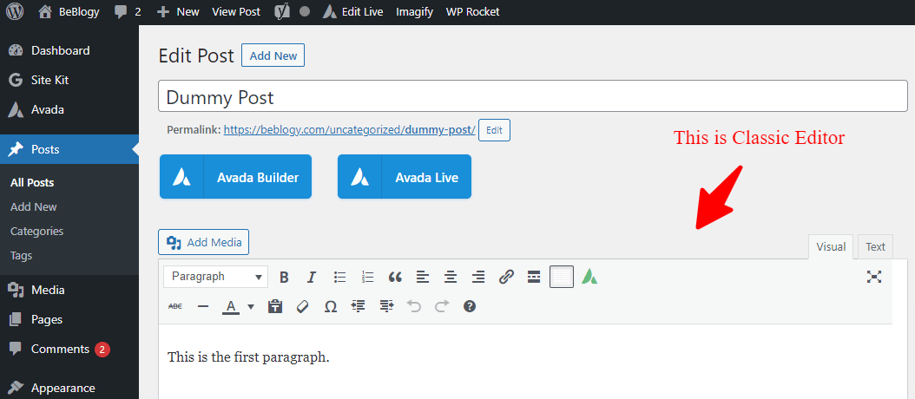This screenshot has height=399, width=915.
Task: Click the WordPress logo in admin bar
Action: coord(15,11)
